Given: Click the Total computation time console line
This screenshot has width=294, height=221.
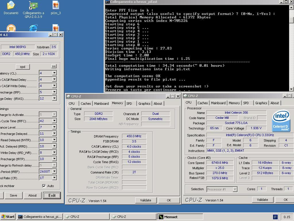Looking at the screenshot, I should (x=165, y=66).
